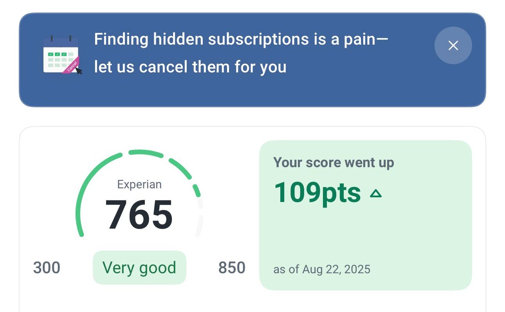Screen dimensions: 505x312
Task: Click the 300 minimum score label
Action: pyautogui.click(x=47, y=268)
